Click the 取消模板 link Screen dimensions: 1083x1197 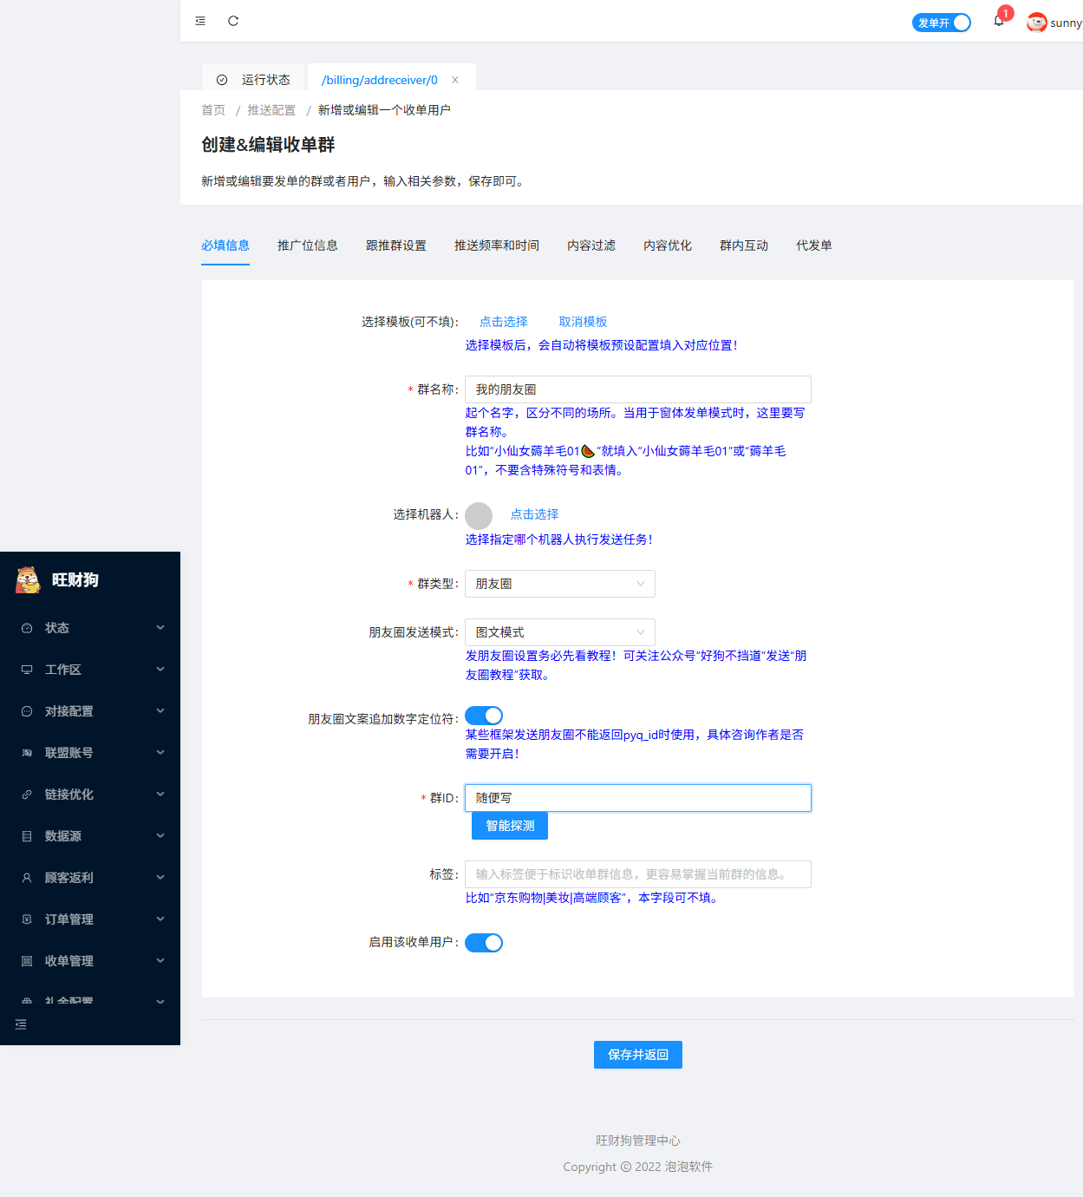[x=584, y=322]
